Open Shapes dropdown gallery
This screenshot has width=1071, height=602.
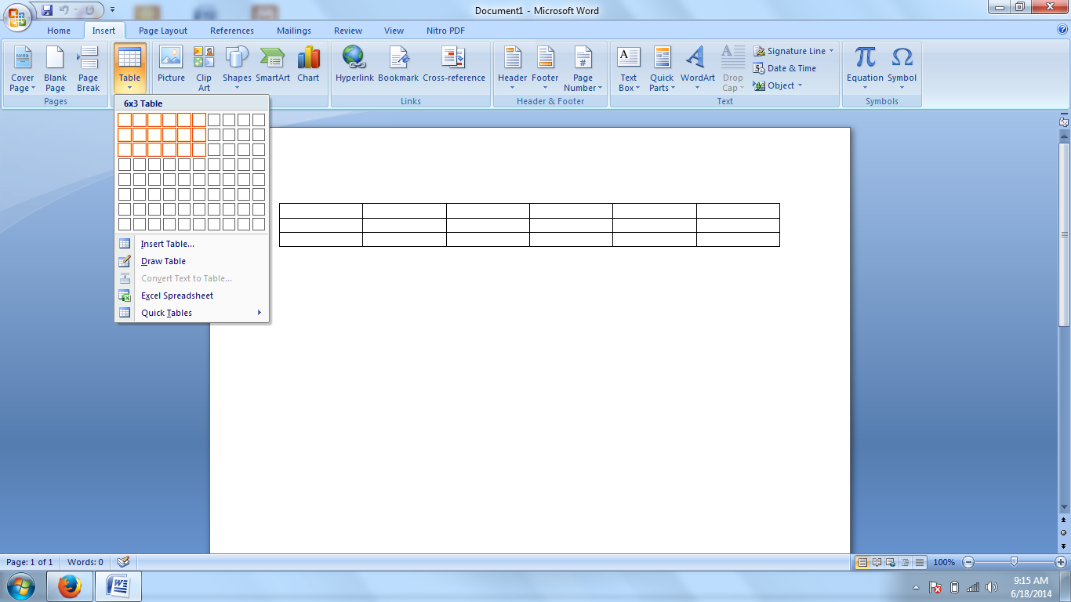[x=237, y=69]
